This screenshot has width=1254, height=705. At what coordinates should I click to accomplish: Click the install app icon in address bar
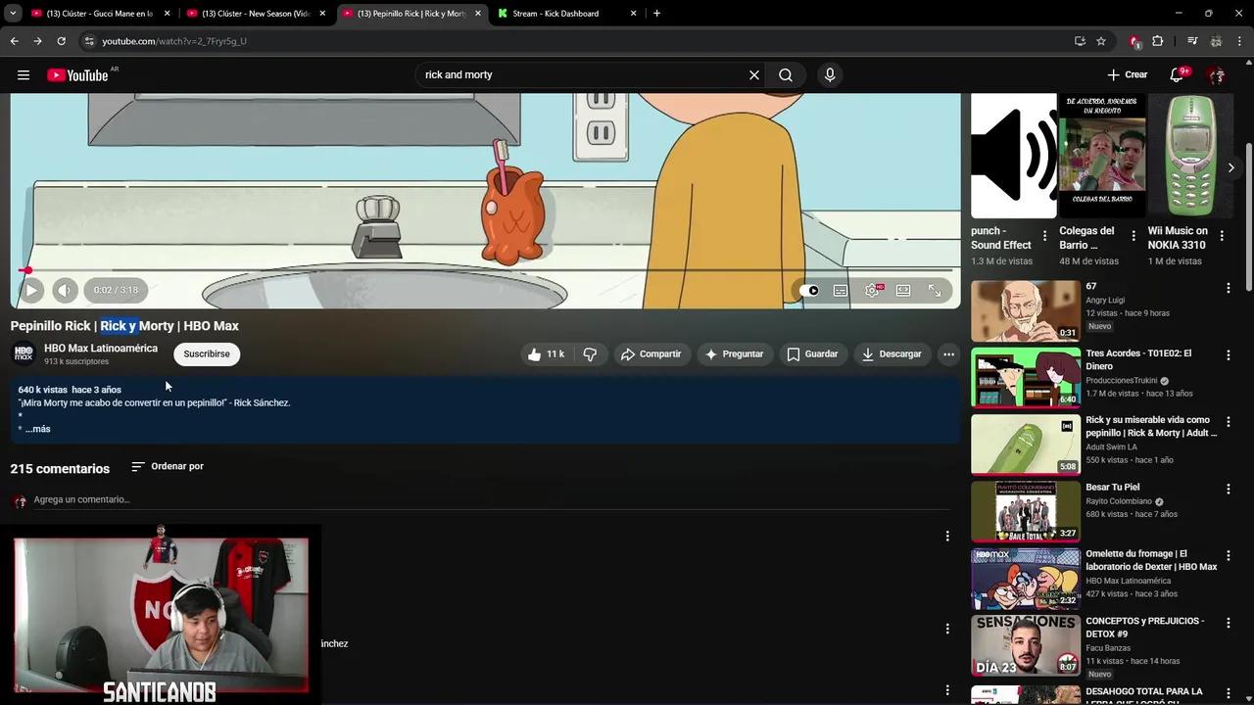[x=1080, y=41]
